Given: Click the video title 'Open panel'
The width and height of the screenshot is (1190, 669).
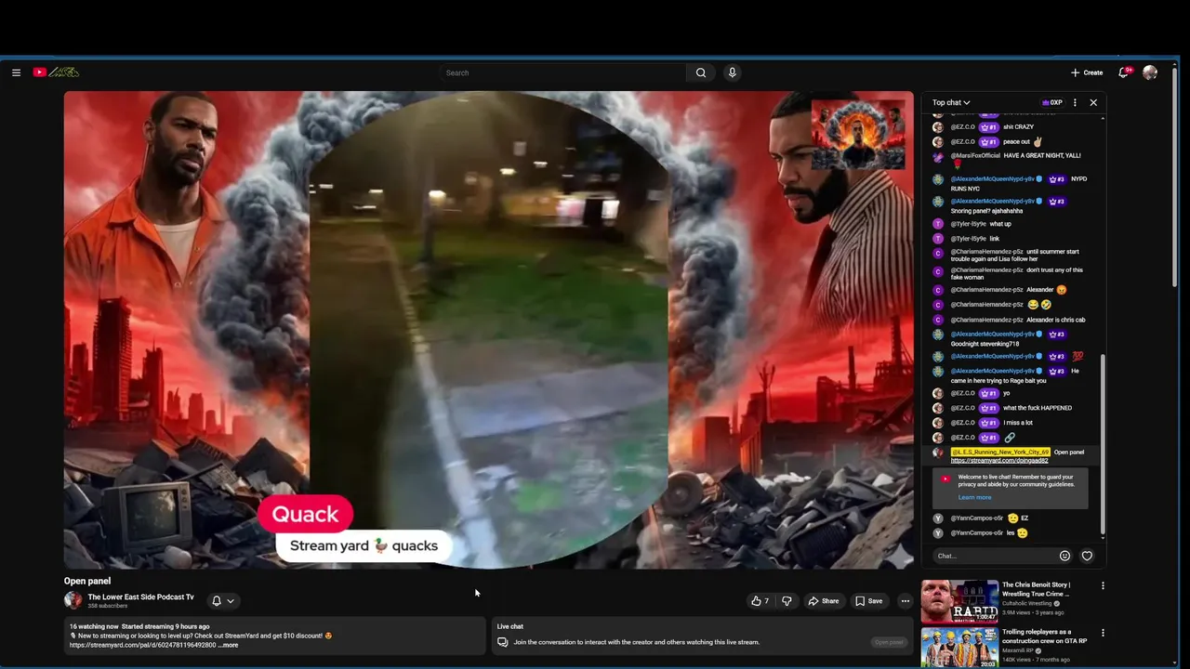Looking at the screenshot, I should 87,581.
